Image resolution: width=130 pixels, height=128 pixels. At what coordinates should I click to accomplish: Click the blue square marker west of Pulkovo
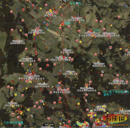60,71
